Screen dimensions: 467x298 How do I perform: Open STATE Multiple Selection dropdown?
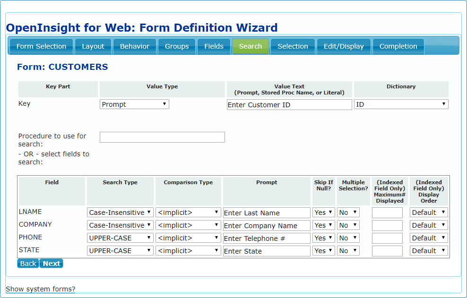click(x=348, y=251)
